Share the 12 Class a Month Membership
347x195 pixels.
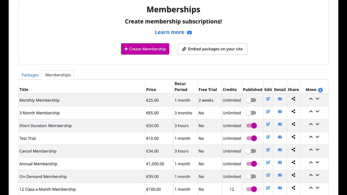coord(293,188)
